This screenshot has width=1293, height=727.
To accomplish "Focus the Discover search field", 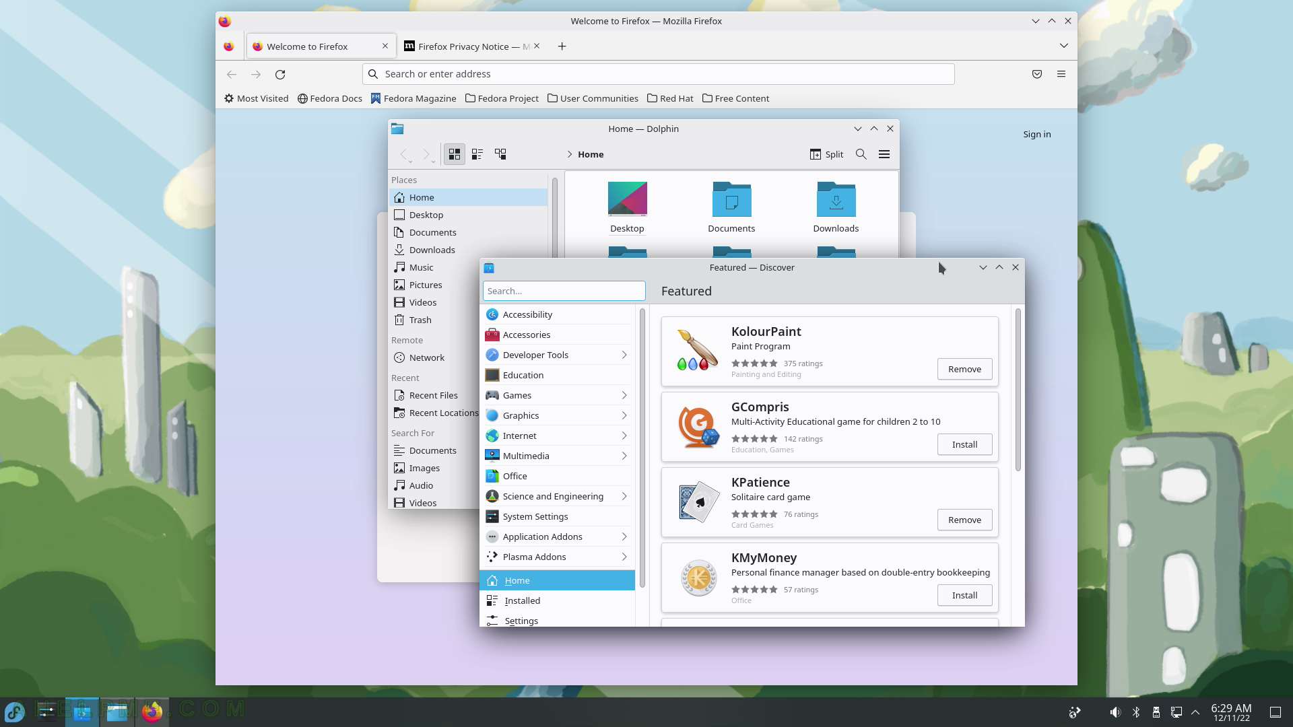I will coord(564,291).
